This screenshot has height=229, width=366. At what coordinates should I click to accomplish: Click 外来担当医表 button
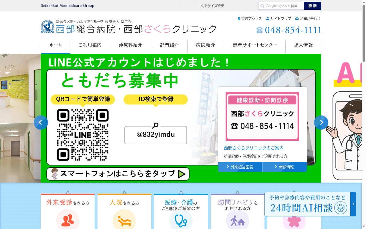point(240,167)
